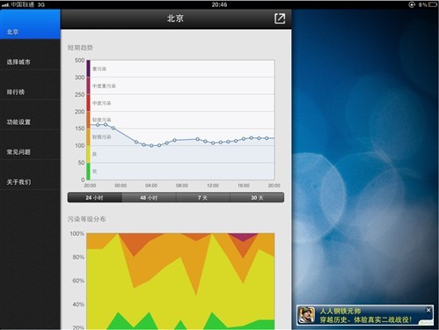Click the red 中度污染 level color band
439x330 pixels.
tap(88, 103)
